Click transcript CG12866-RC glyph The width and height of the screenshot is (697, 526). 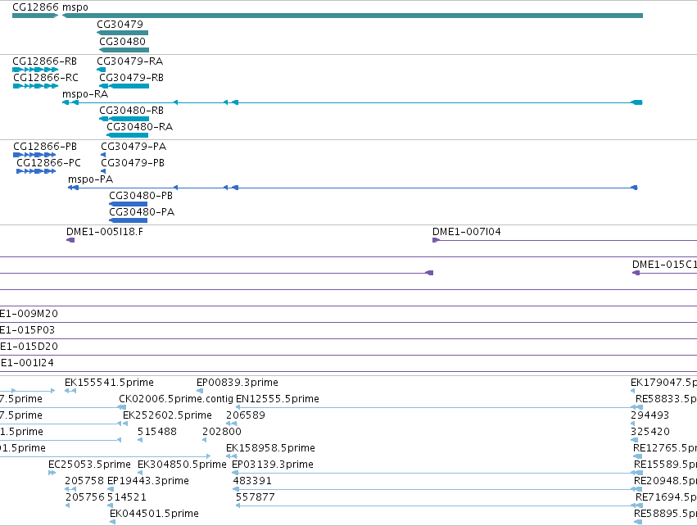(x=35, y=86)
